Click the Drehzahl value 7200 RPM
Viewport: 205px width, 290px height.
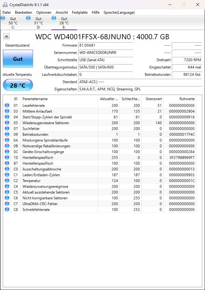tap(187, 60)
